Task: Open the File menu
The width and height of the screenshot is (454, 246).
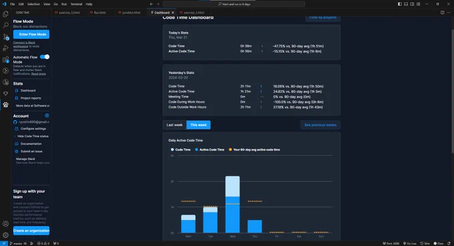Action: 12,4
